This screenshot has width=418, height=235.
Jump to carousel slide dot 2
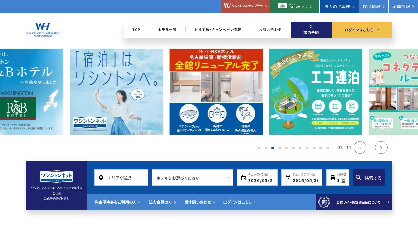coord(266,148)
